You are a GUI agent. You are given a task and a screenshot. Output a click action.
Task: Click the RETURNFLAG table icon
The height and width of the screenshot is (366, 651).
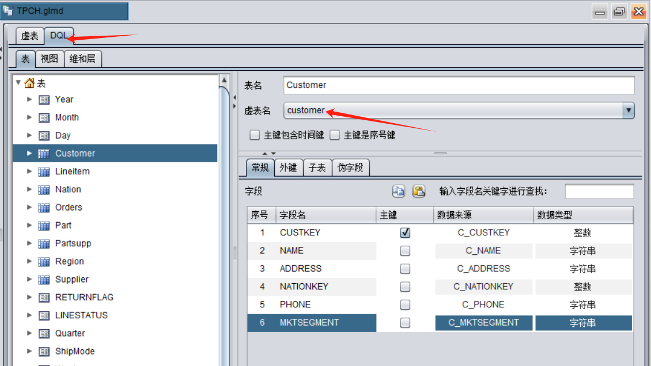pos(44,298)
